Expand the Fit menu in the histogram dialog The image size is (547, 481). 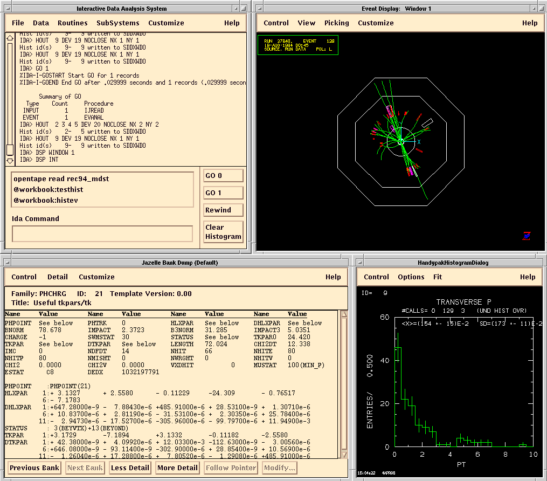(439, 277)
